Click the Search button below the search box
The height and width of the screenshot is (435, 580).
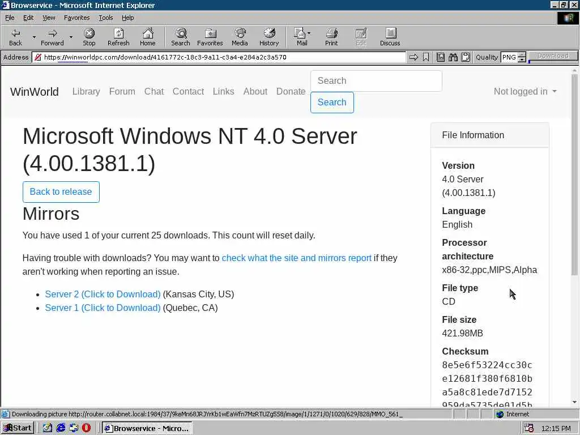coord(332,103)
